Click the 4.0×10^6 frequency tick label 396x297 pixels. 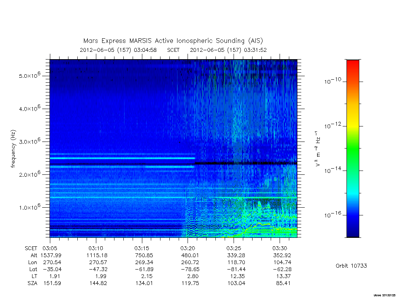tap(29, 108)
